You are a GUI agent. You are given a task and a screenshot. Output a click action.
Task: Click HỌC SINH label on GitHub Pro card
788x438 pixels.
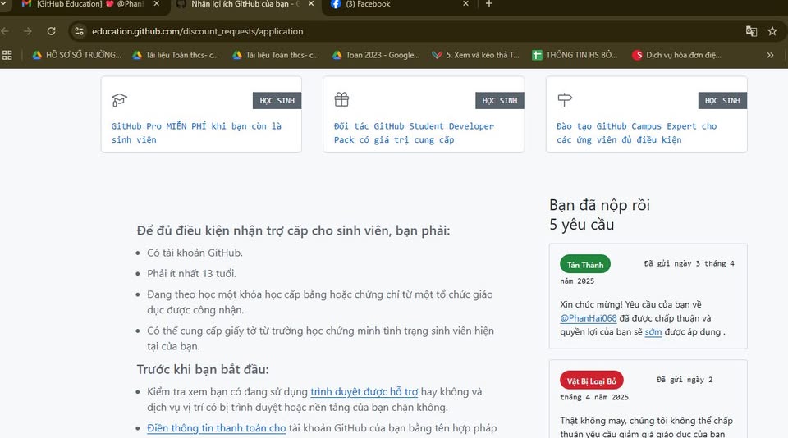(277, 100)
